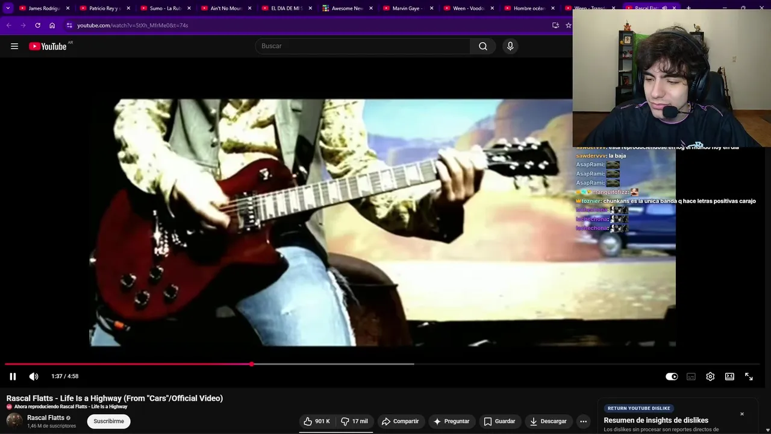Click 'Resumen de insights de dislikes' heading
The height and width of the screenshot is (434, 771).
pyautogui.click(x=656, y=421)
